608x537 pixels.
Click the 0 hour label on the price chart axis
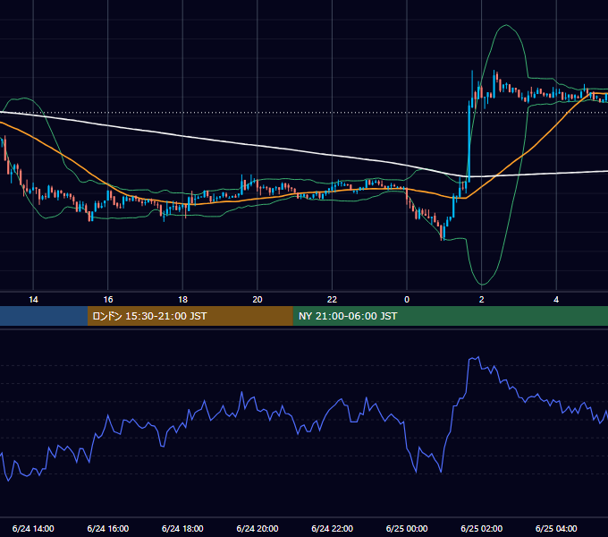click(407, 300)
